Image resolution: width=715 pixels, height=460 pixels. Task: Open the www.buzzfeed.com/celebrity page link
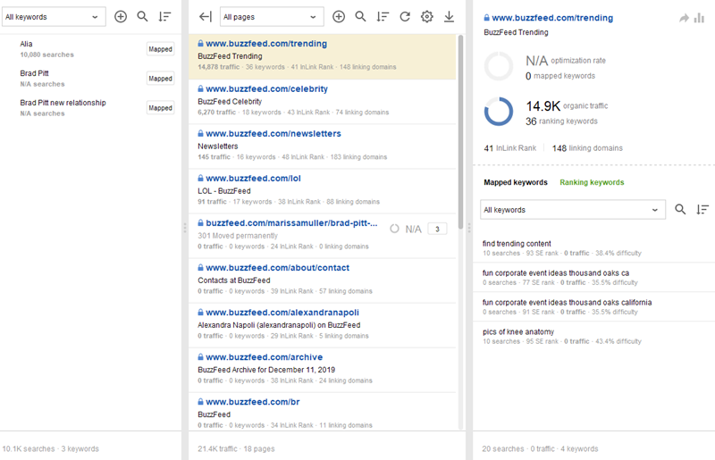(x=266, y=88)
